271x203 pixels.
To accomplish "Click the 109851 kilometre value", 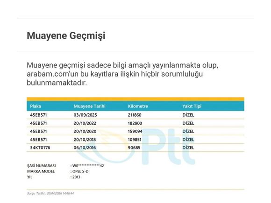I will click(135, 140).
